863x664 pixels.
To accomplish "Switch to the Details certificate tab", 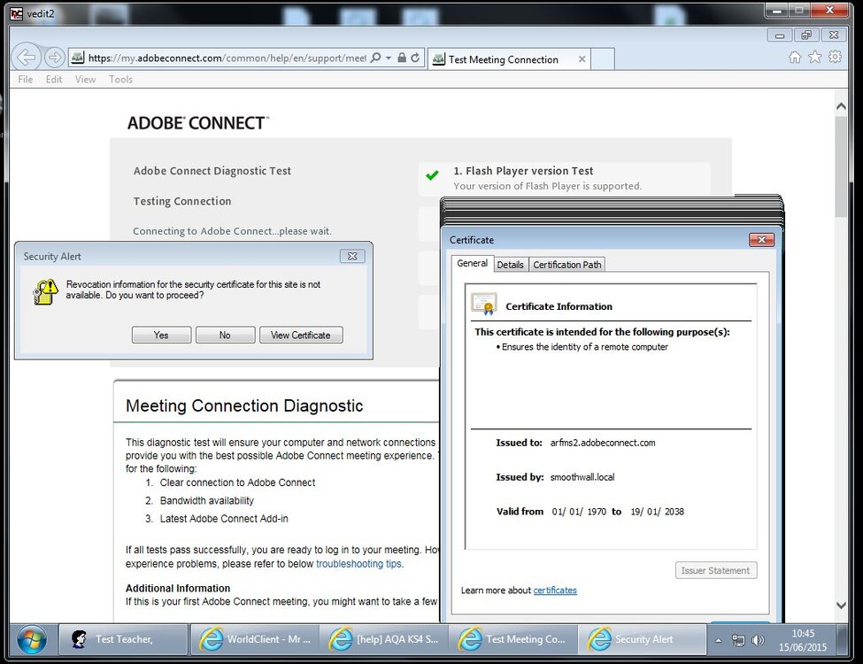I will point(510,265).
